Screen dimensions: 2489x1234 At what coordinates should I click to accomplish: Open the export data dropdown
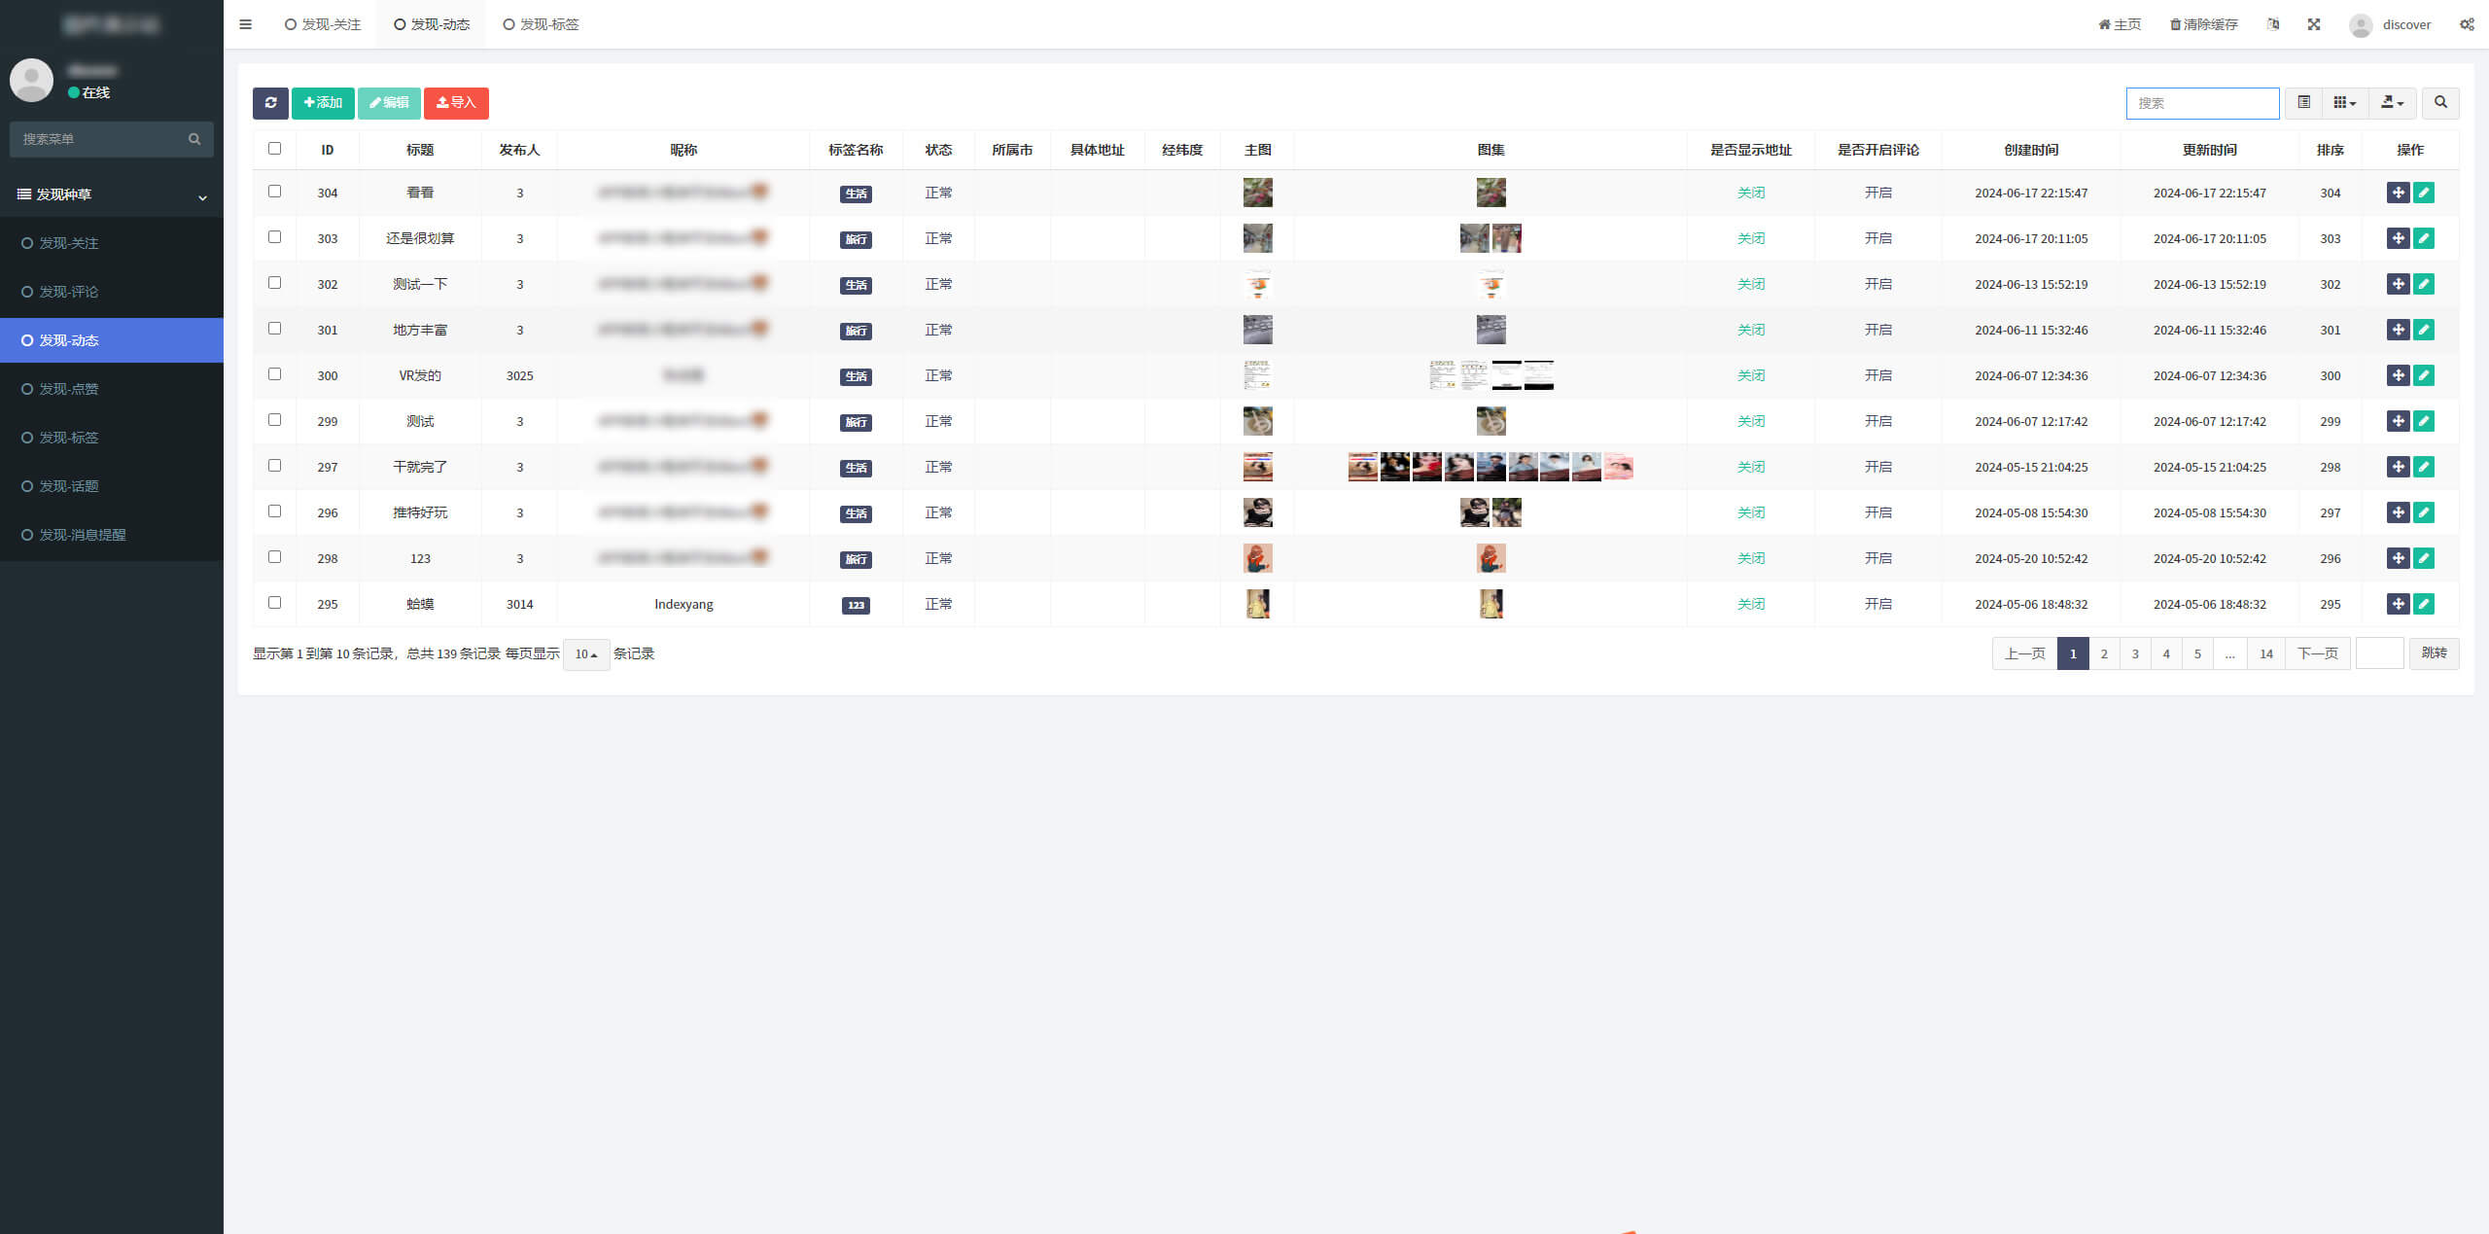(x=2392, y=103)
